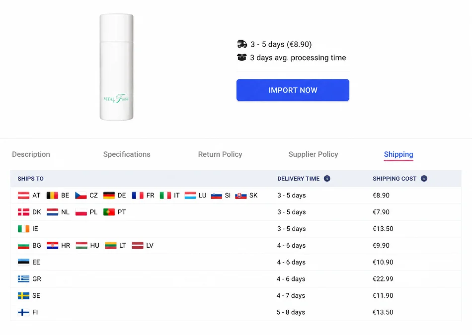Open the Supplier Policy tab

coord(313,154)
